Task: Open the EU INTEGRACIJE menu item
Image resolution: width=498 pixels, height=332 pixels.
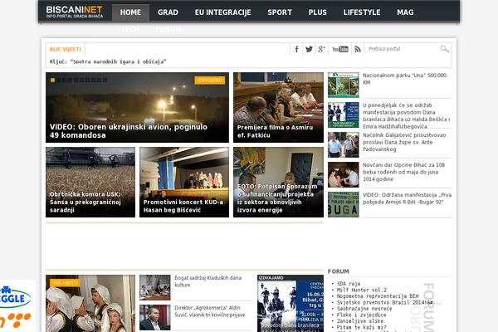Action: coord(222,12)
